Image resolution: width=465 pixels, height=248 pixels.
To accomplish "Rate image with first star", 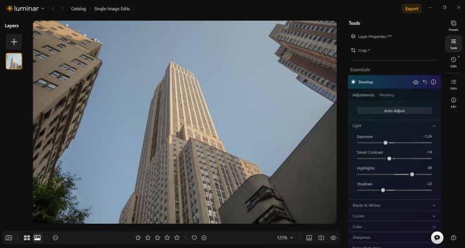I will [138, 238].
